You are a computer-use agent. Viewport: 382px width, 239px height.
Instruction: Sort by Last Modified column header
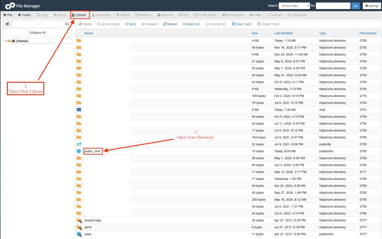click(x=284, y=33)
